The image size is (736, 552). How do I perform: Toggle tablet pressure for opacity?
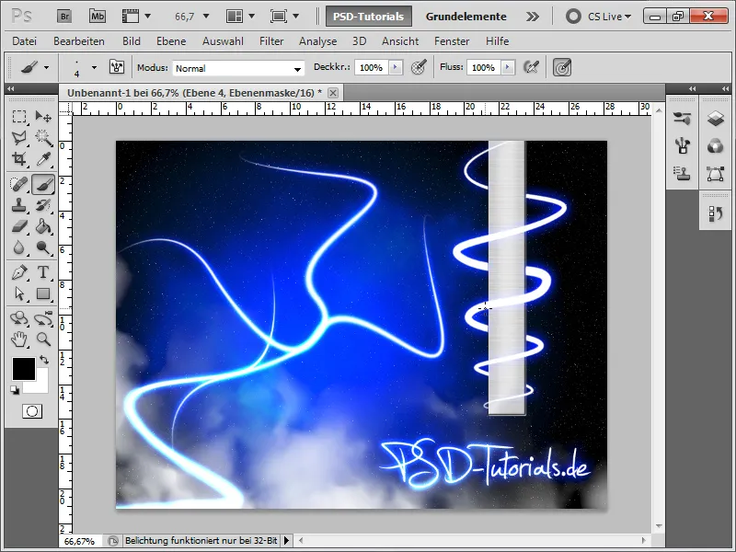[419, 67]
